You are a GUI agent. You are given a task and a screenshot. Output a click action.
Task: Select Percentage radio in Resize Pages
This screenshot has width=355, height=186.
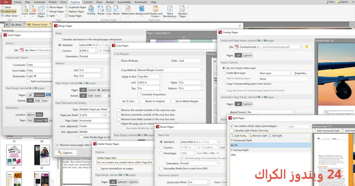click(x=161, y=153)
